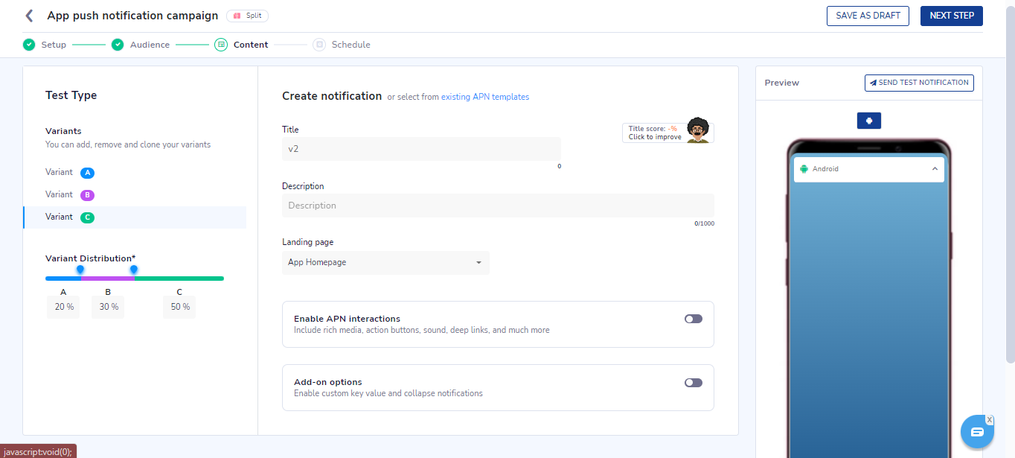The width and height of the screenshot is (1015, 458).
Task: Click the Test Type heading
Action: (x=71, y=95)
